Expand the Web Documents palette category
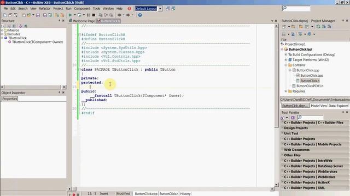 pos(315,150)
